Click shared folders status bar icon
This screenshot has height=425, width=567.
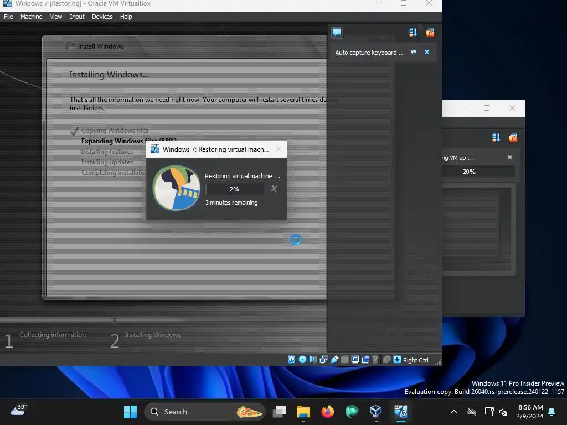point(345,359)
